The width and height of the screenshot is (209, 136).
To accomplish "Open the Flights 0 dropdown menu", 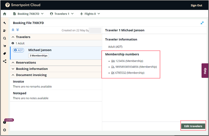I will click(x=90, y=14).
